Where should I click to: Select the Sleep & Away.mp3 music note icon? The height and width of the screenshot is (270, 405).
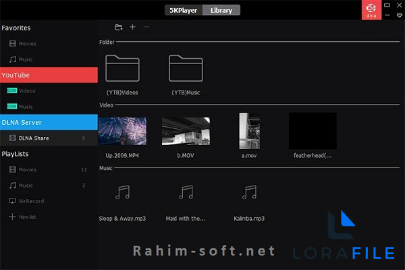click(122, 192)
